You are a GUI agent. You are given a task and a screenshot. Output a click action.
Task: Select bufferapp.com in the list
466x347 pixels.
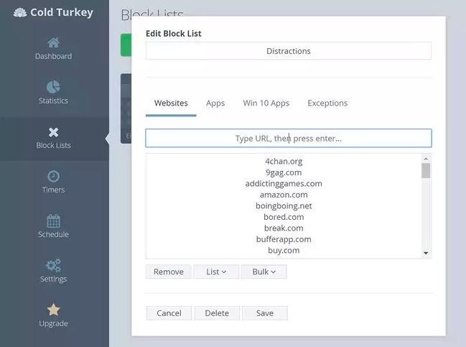tap(284, 239)
